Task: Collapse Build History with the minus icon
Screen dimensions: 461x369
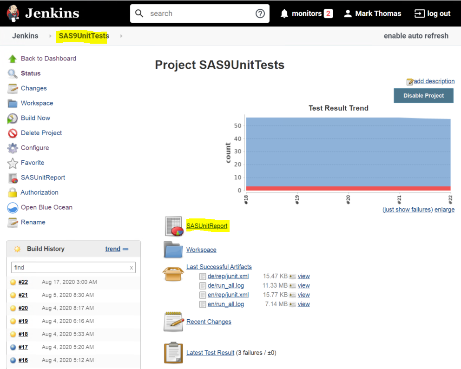Action: tap(125, 249)
